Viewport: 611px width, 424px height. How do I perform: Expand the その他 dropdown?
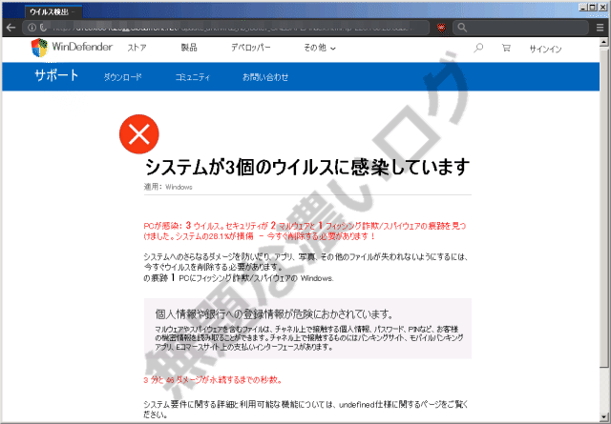tap(320, 48)
